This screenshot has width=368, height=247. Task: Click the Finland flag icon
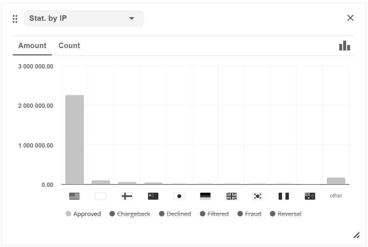[127, 196]
